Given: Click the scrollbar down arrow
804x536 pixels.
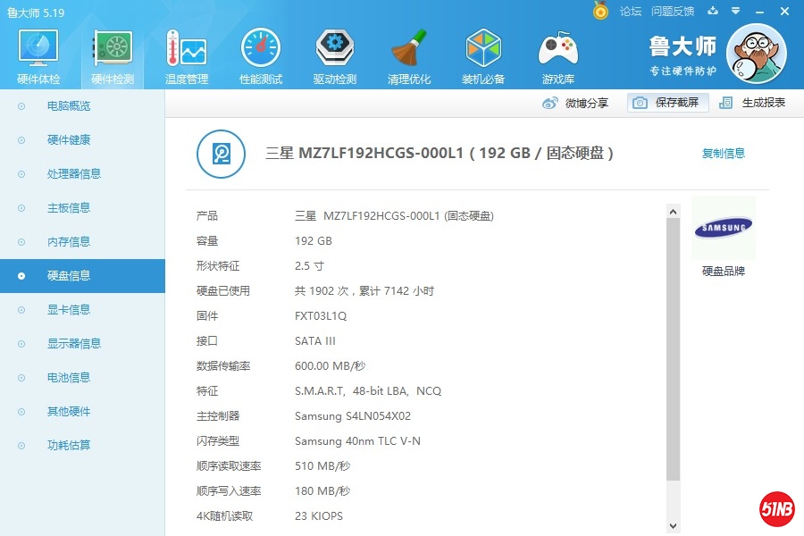Looking at the screenshot, I should [674, 526].
